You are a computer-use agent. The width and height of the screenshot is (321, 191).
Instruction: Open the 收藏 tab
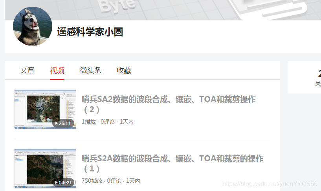click(124, 71)
